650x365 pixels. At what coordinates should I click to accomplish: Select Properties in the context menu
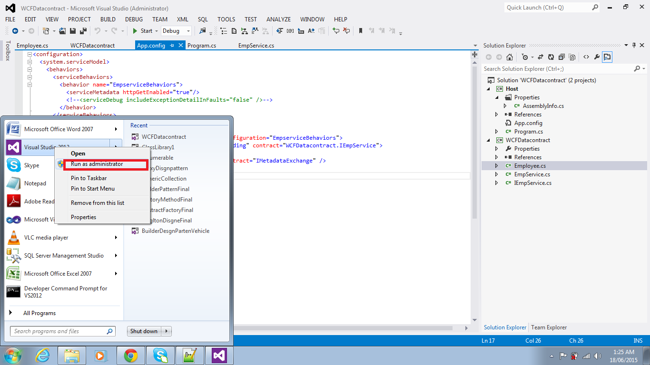point(84,217)
